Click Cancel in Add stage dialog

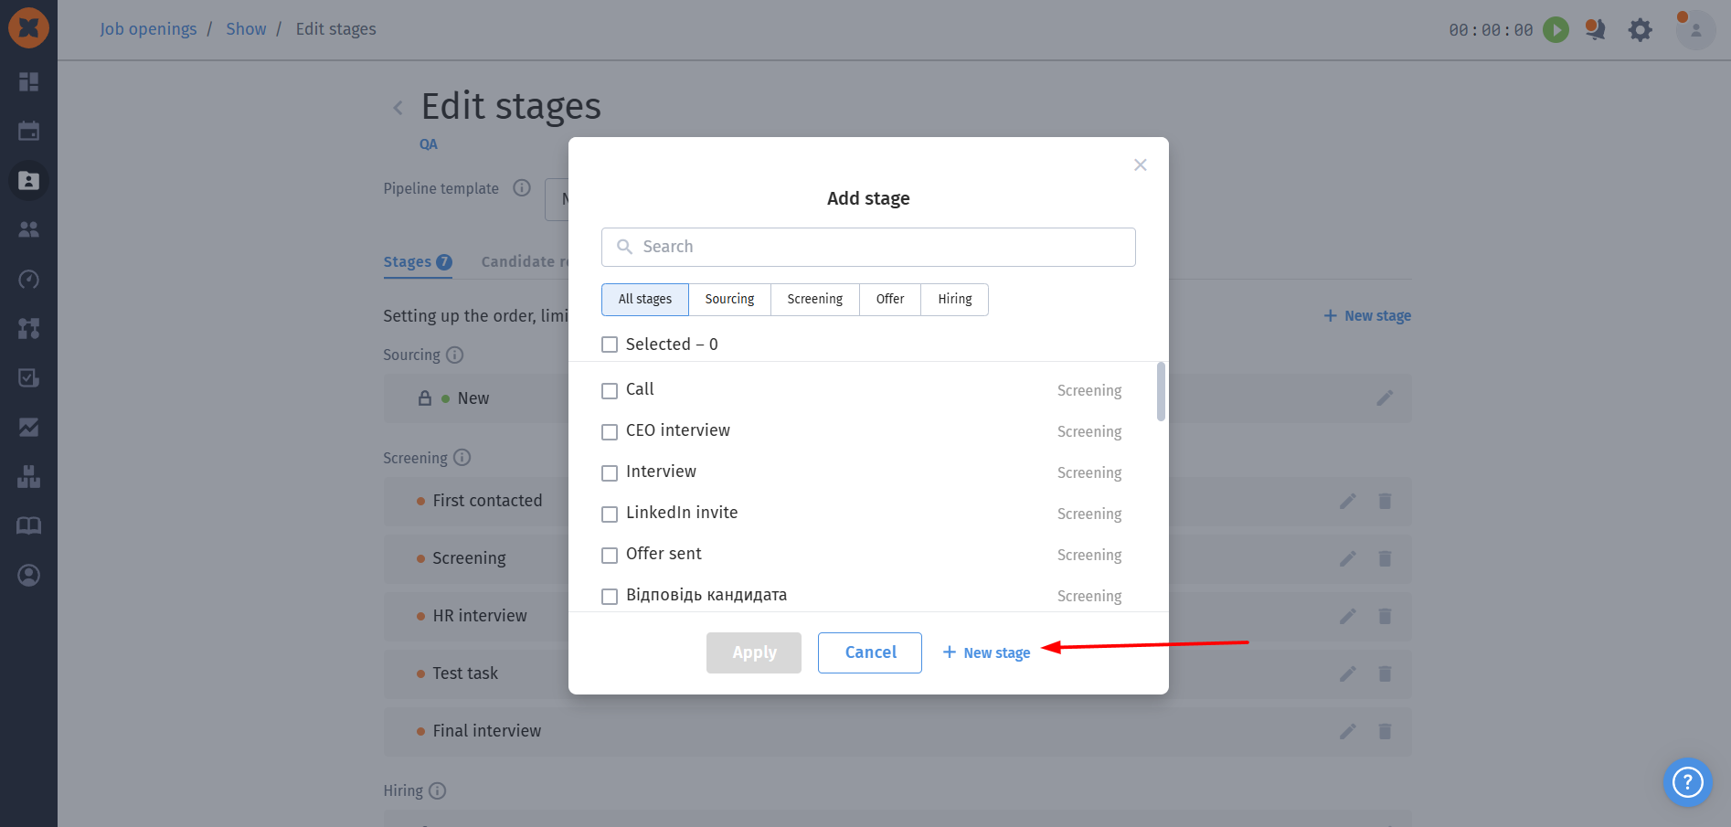870,652
